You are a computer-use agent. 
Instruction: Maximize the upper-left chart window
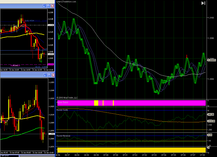coord(48,6)
